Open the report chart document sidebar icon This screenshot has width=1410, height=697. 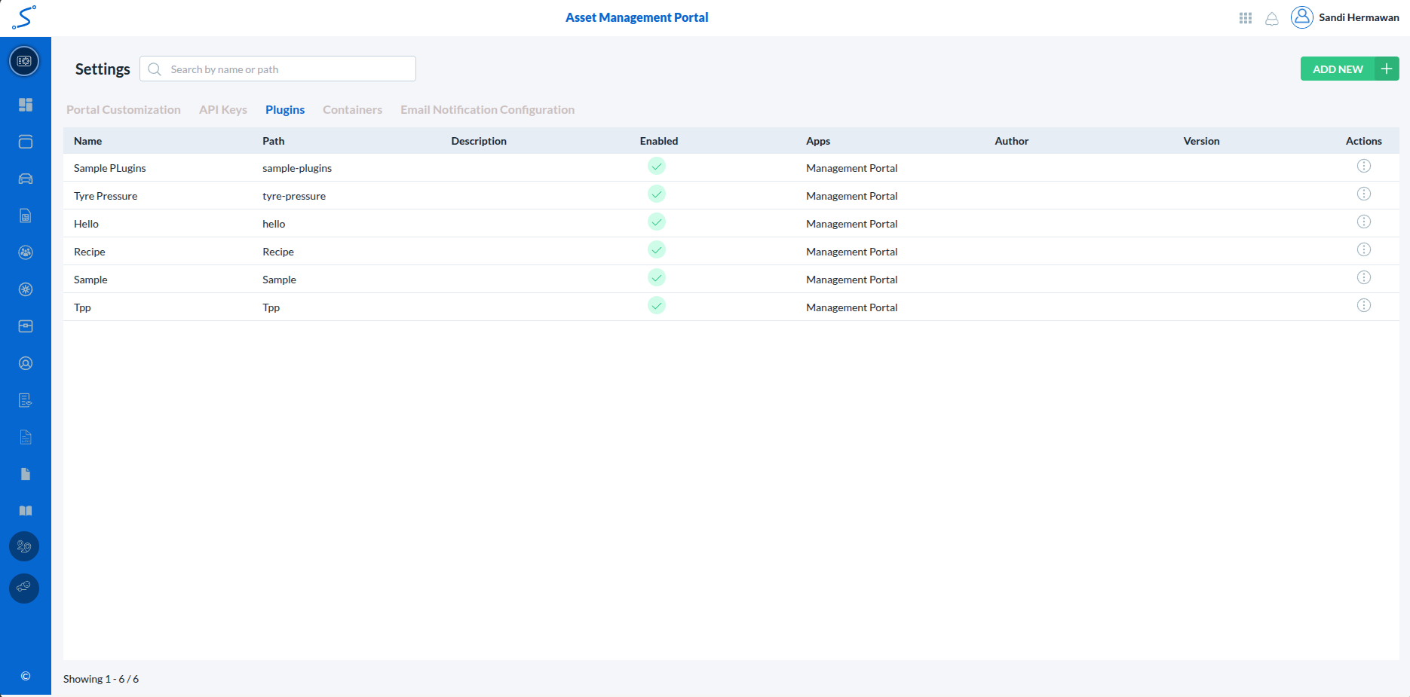coord(26,437)
